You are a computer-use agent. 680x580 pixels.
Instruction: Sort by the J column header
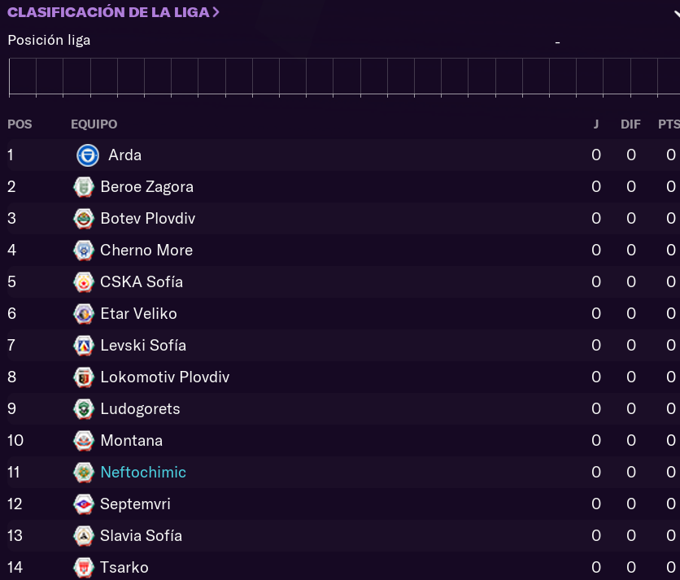pyautogui.click(x=596, y=124)
